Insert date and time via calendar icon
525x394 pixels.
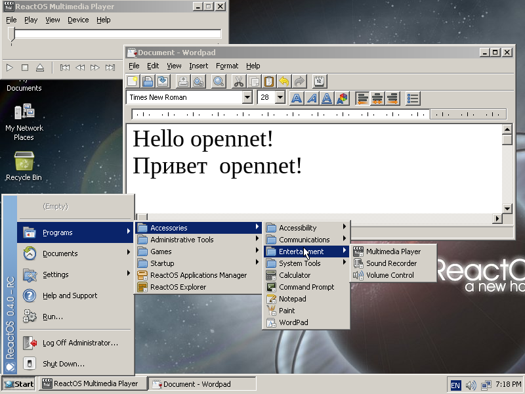[320, 81]
